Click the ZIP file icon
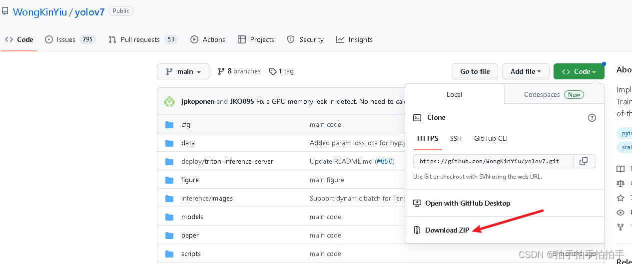This screenshot has width=632, height=264. click(417, 230)
